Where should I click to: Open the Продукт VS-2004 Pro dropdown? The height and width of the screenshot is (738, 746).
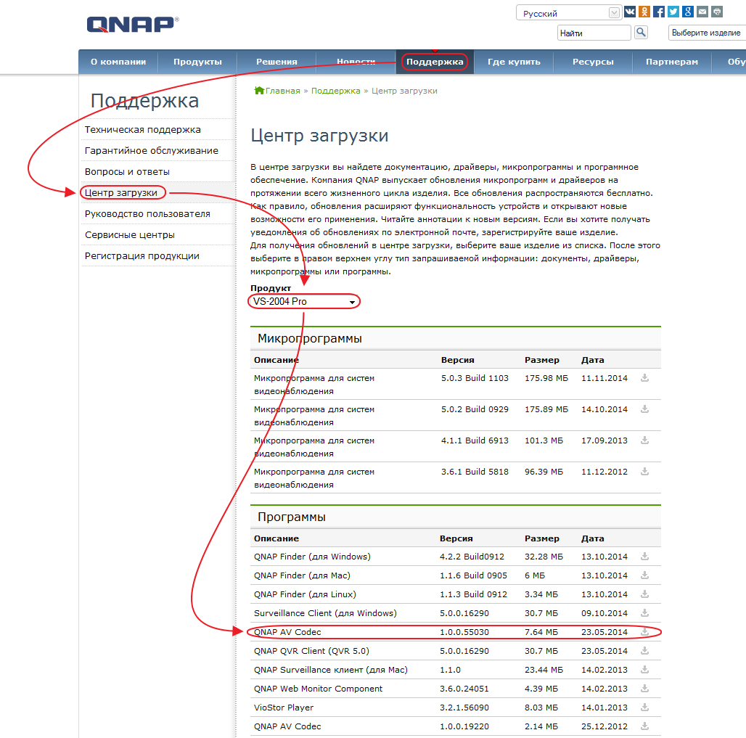click(304, 301)
